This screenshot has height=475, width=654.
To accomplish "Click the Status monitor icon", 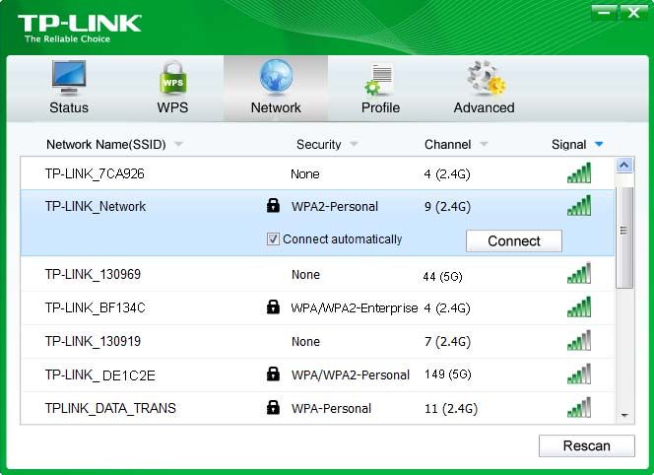I will tap(69, 78).
